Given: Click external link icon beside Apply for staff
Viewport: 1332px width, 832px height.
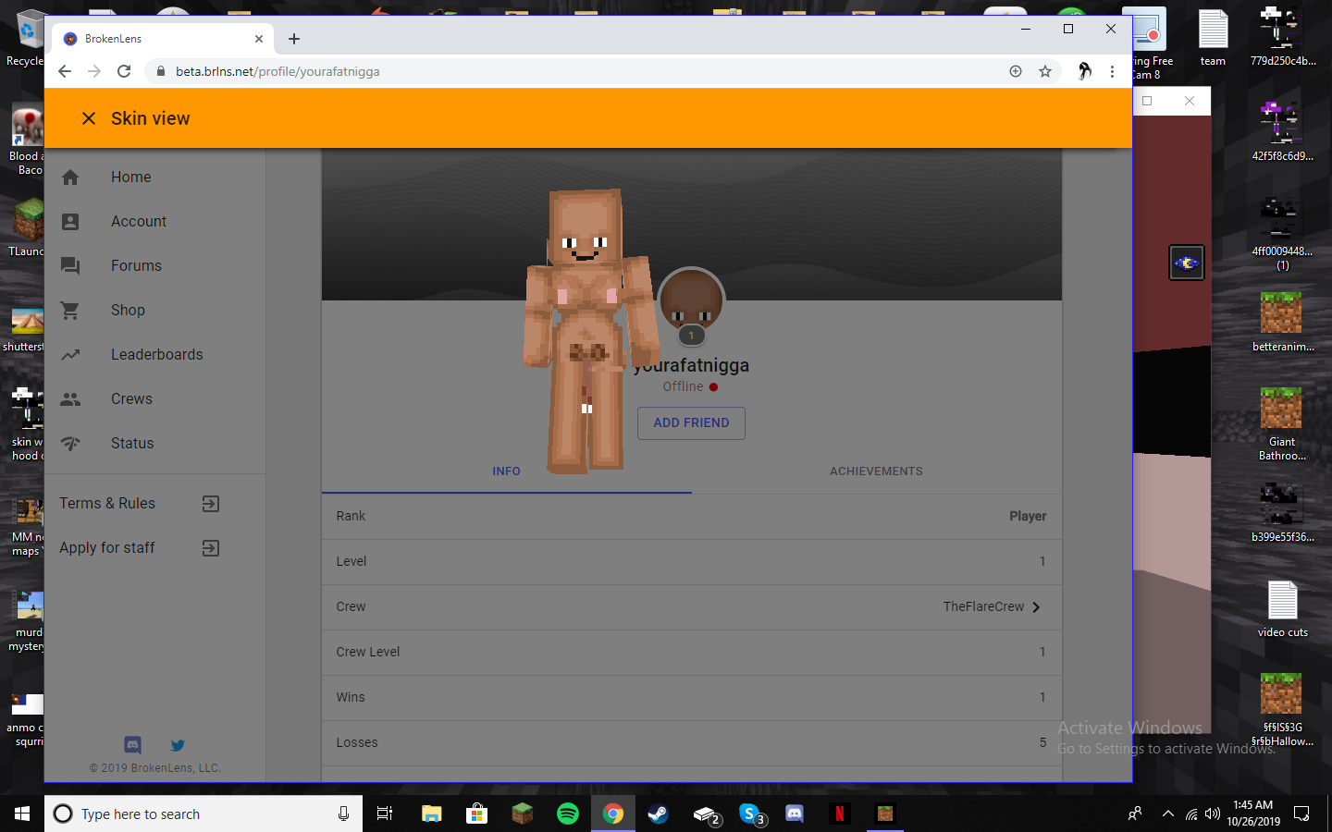Looking at the screenshot, I should coord(211,548).
